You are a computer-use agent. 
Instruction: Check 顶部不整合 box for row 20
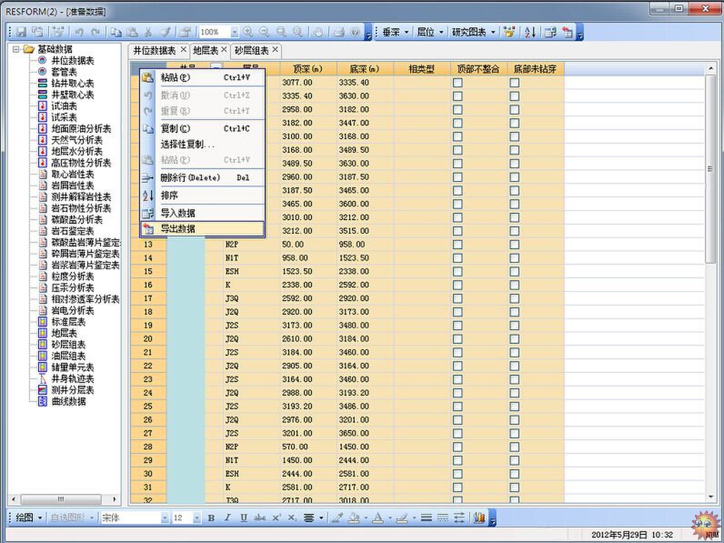tap(458, 339)
